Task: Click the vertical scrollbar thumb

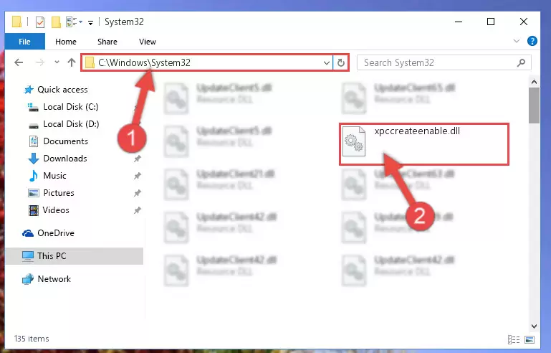Action: click(534, 105)
